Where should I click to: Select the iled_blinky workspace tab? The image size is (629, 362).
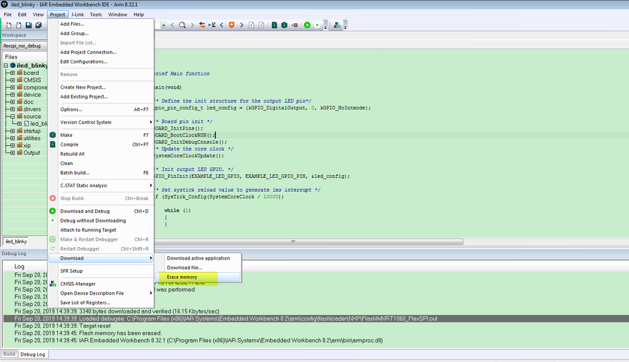16,241
